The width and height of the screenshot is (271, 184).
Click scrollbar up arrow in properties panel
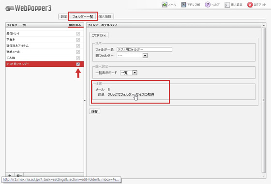coord(264,25)
